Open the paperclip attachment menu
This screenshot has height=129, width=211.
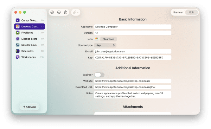point(76,12)
